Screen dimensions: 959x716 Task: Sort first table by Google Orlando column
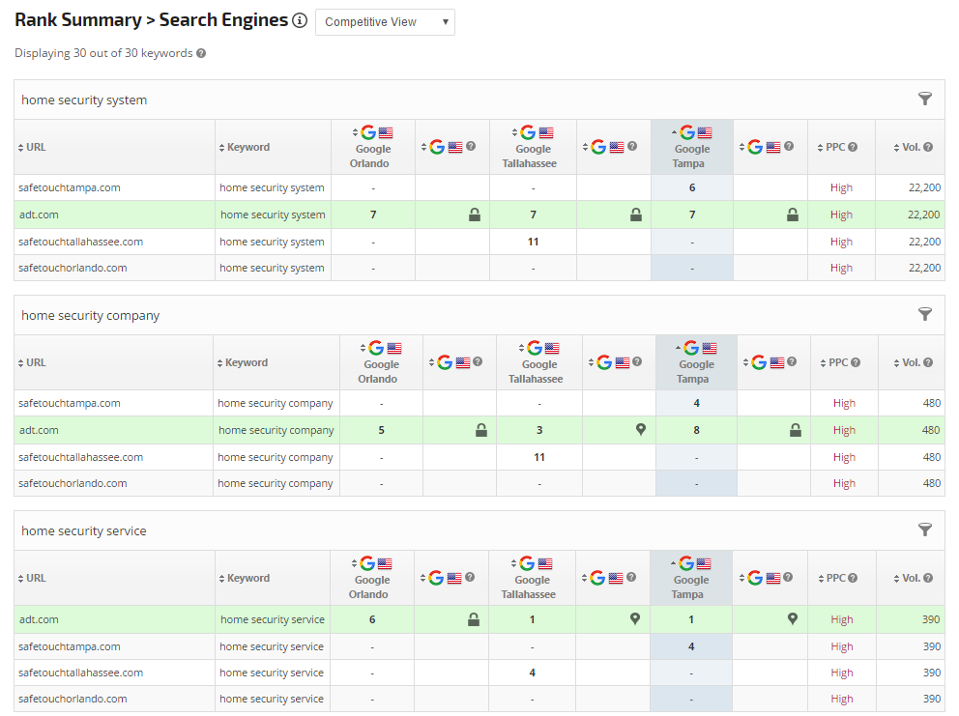pyautogui.click(x=372, y=141)
